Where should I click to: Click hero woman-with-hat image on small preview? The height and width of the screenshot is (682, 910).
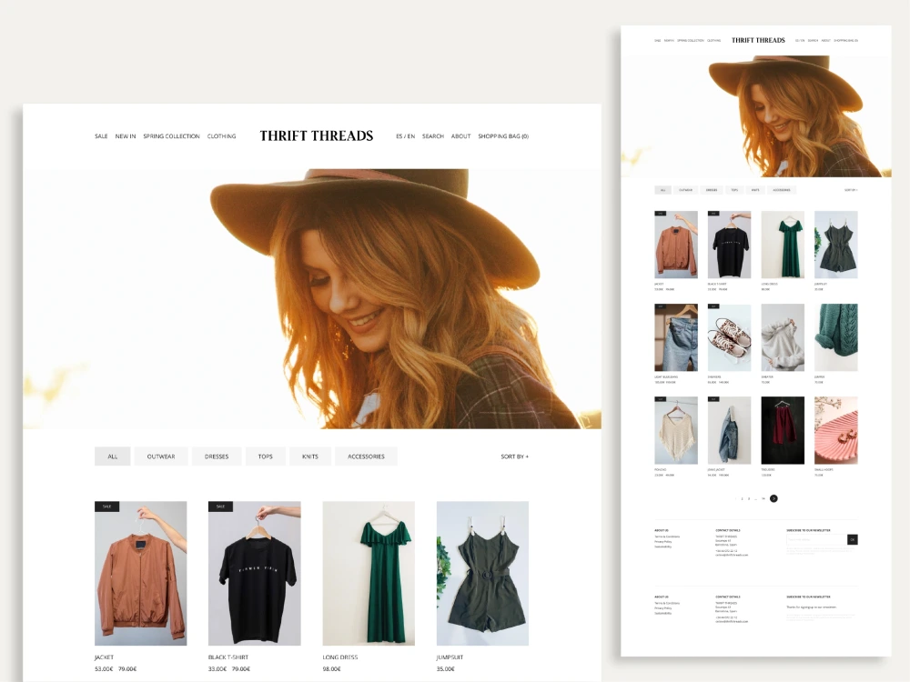pyautogui.click(x=756, y=116)
